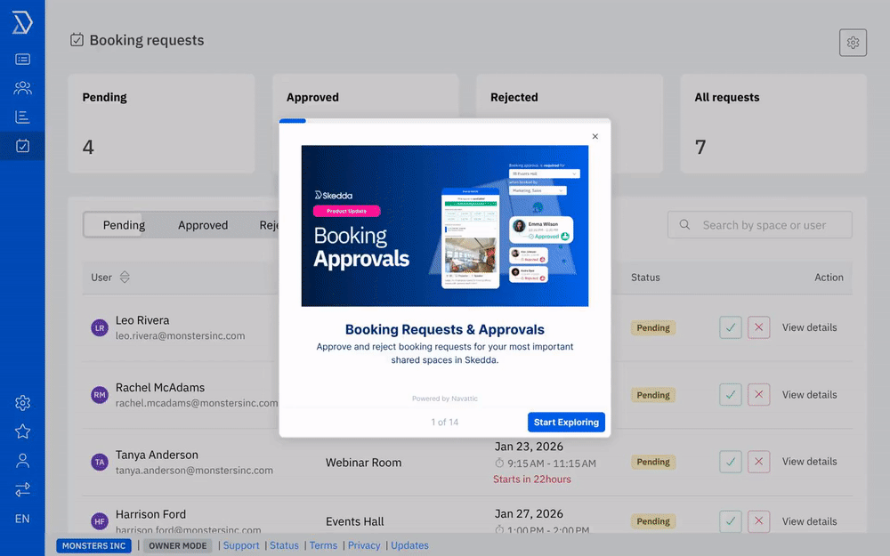Screen dimensions: 890x556
Task: Open the insights chart sidebar icon
Action: point(22,117)
